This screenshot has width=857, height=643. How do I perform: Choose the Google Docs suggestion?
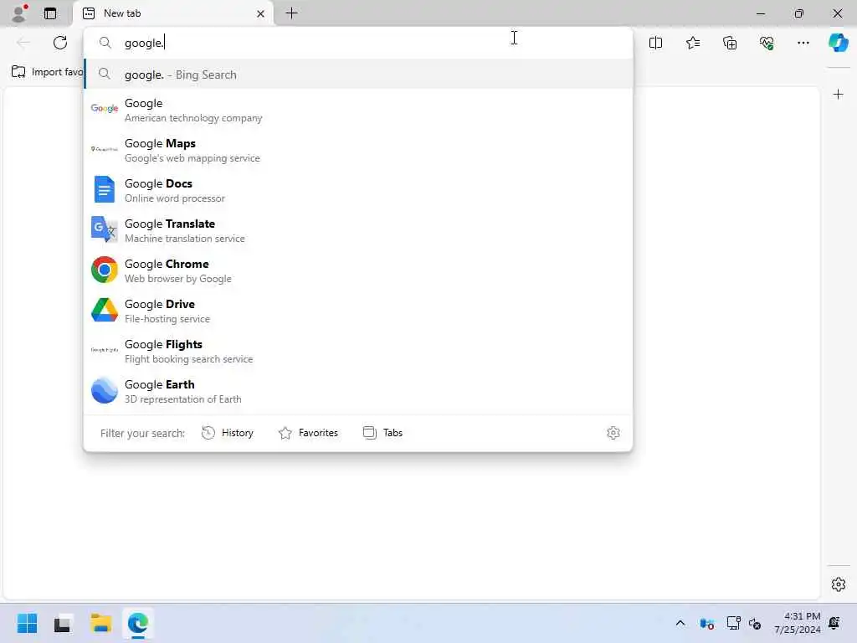point(358,190)
